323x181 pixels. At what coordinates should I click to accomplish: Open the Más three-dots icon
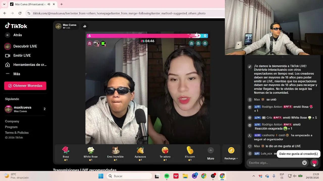pyautogui.click(x=8, y=74)
